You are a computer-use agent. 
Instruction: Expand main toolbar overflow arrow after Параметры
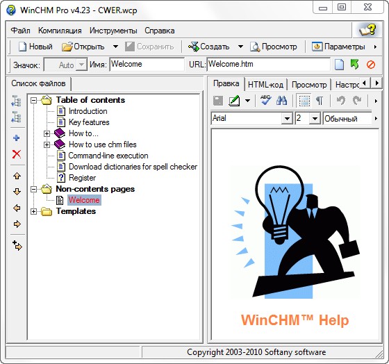[x=375, y=47]
